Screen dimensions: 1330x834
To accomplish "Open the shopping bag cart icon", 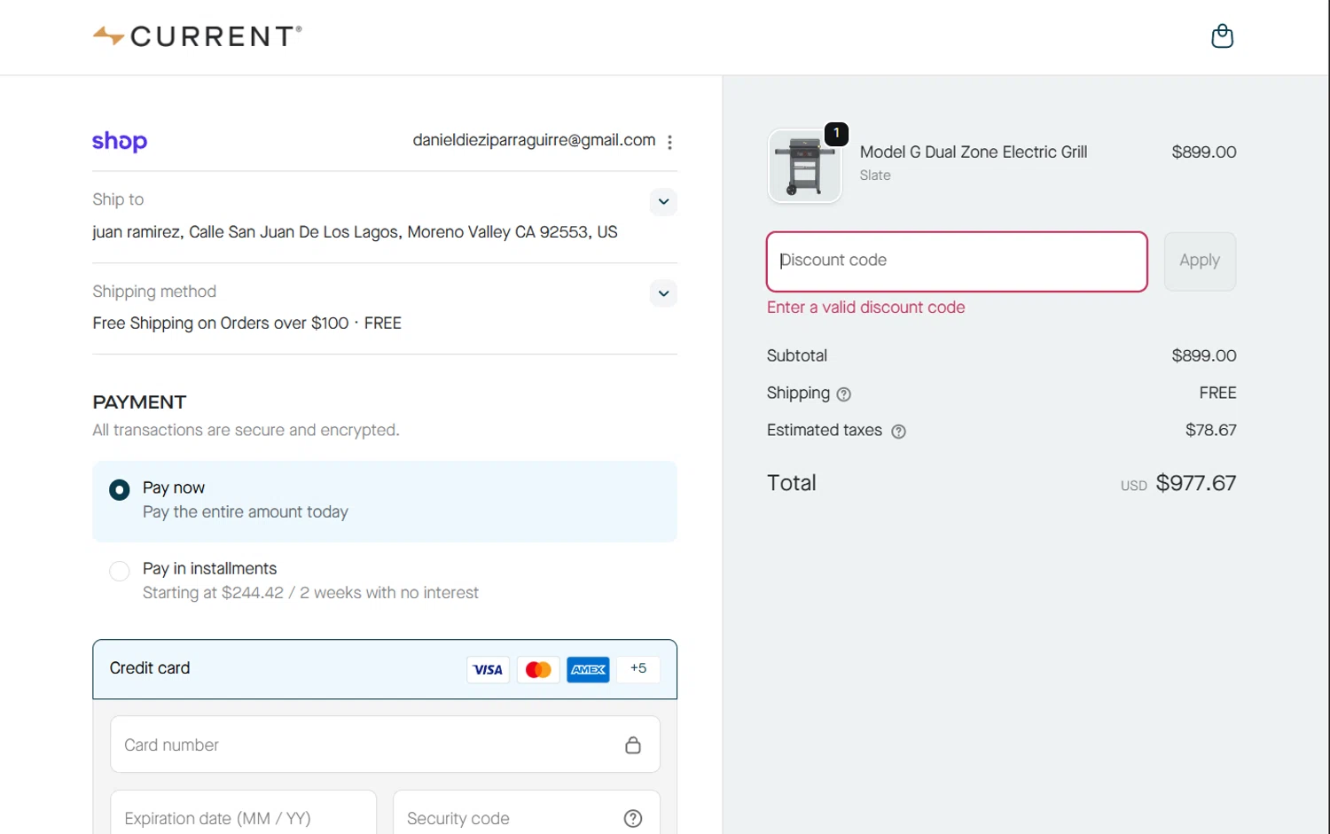I will click(1222, 36).
